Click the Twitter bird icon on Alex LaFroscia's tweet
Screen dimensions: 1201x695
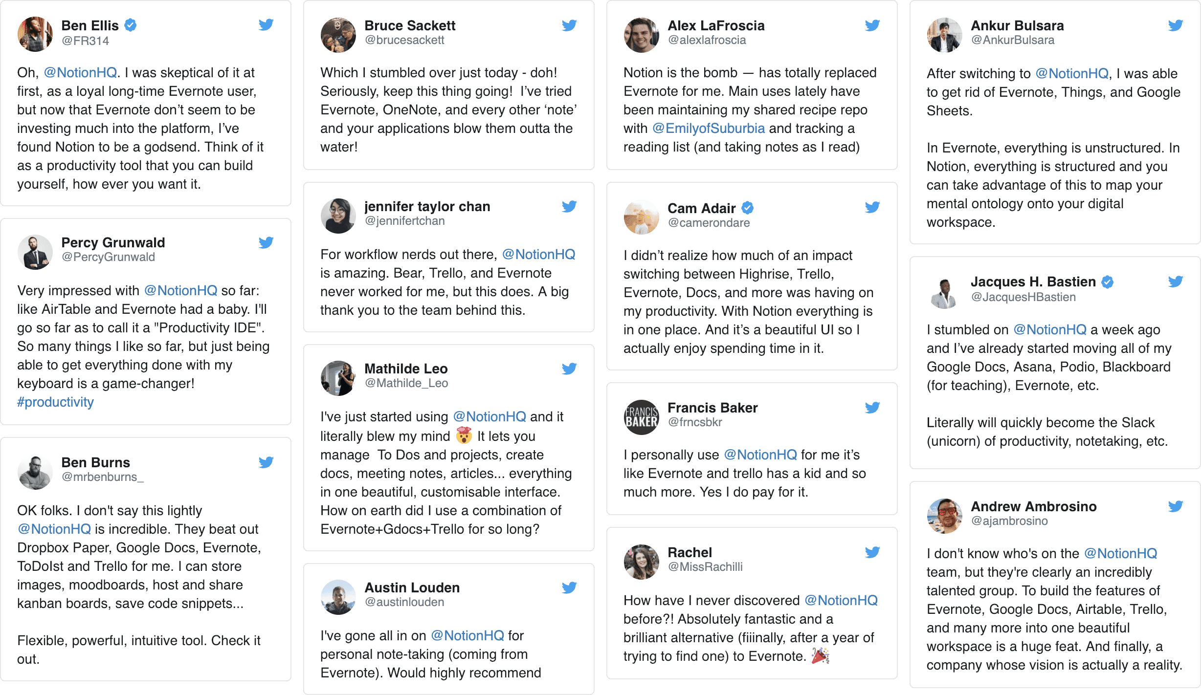click(x=872, y=25)
